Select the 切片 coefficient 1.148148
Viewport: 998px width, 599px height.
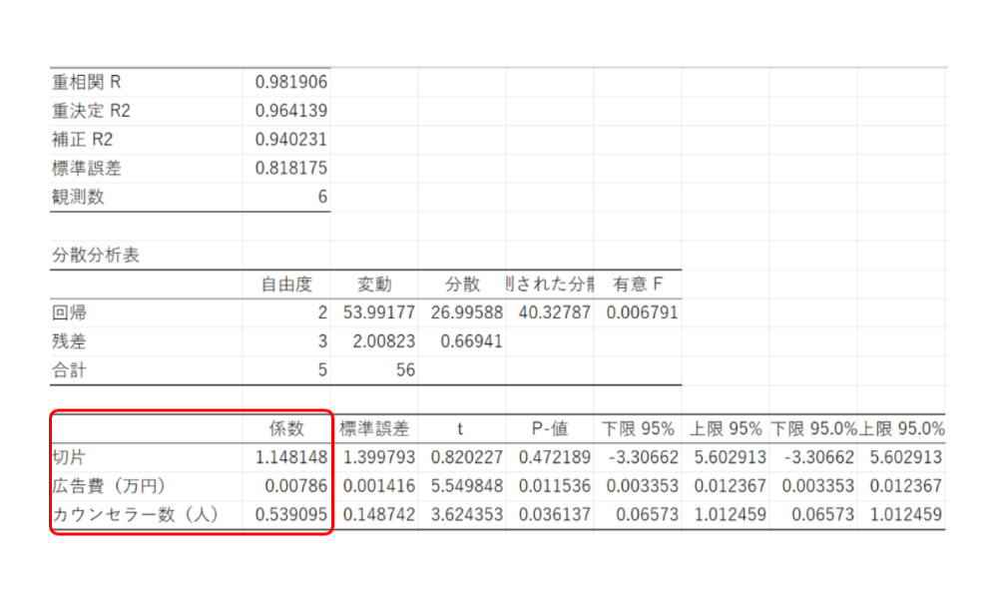coord(290,457)
